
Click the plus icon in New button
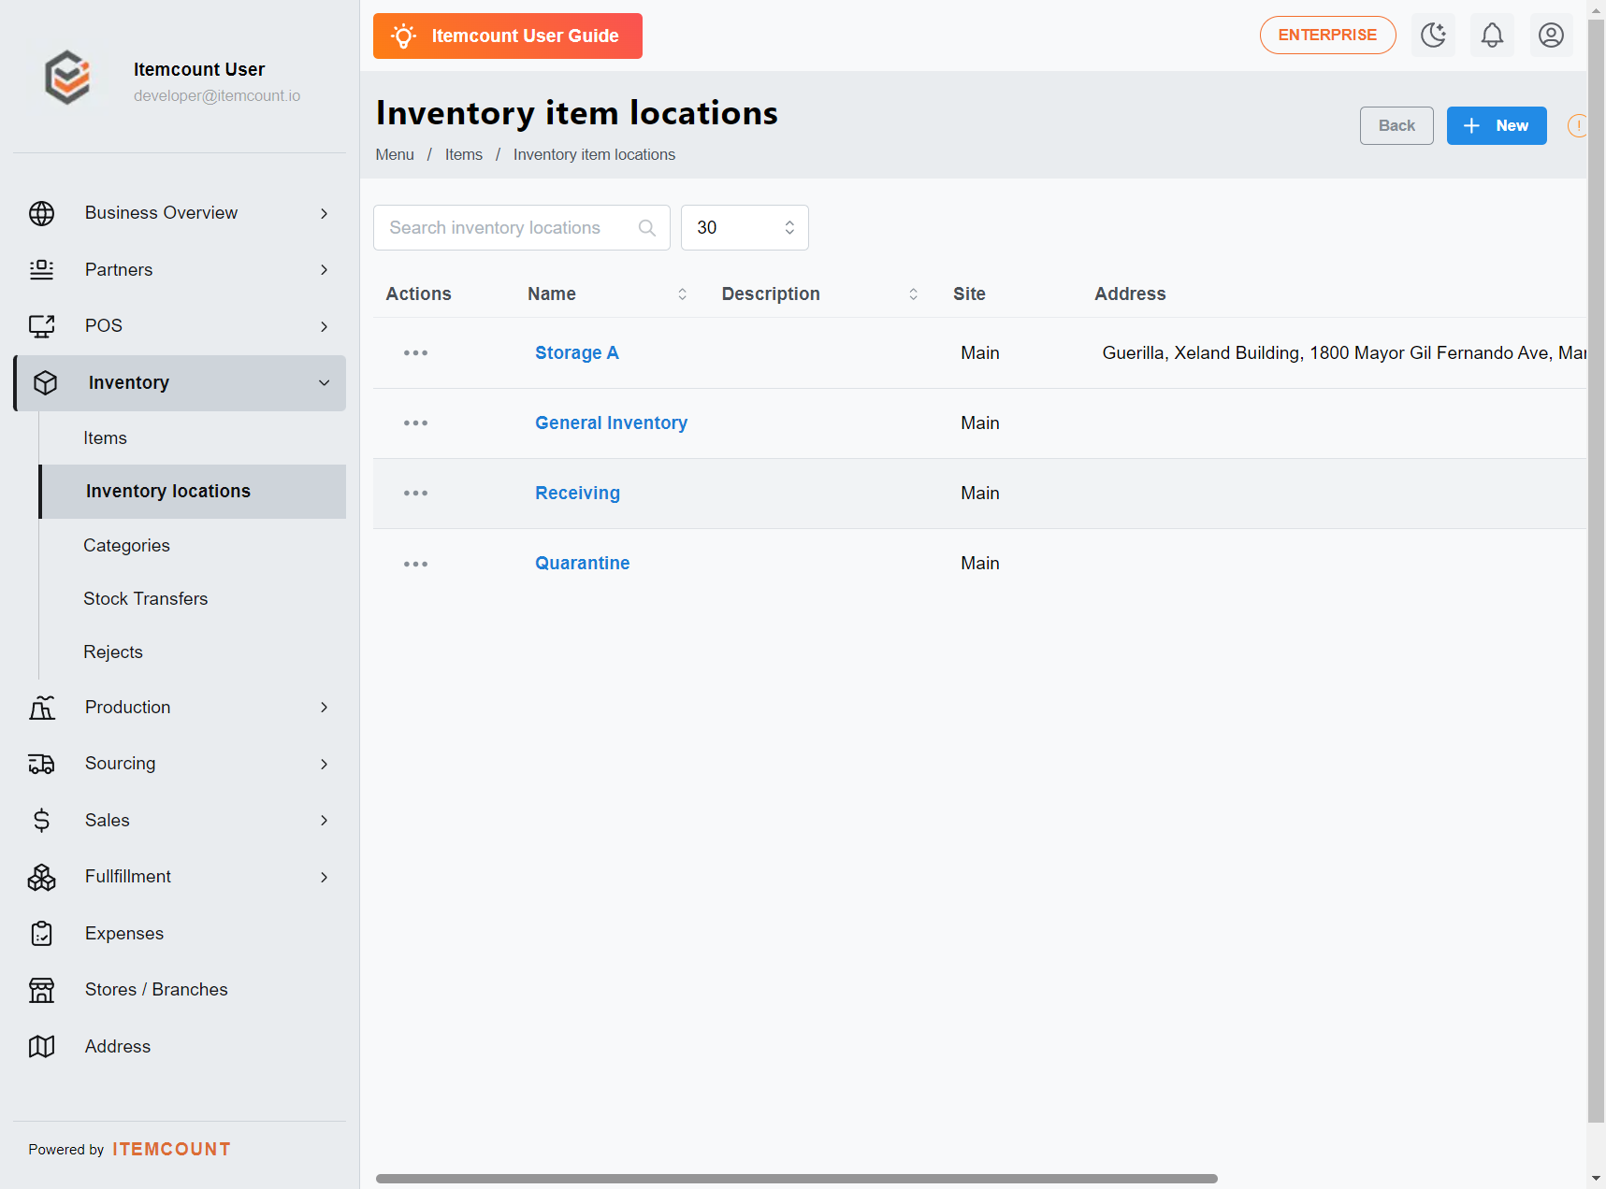(x=1471, y=125)
